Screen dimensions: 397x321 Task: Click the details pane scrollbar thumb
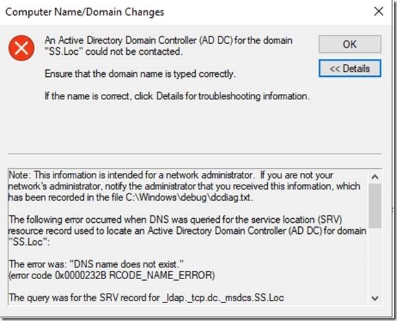point(375,206)
